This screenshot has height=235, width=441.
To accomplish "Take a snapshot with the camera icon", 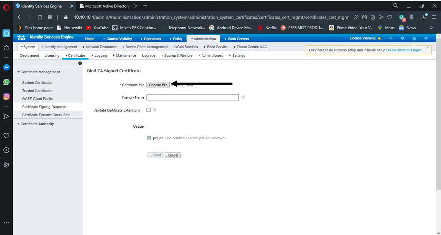I will 365,17.
